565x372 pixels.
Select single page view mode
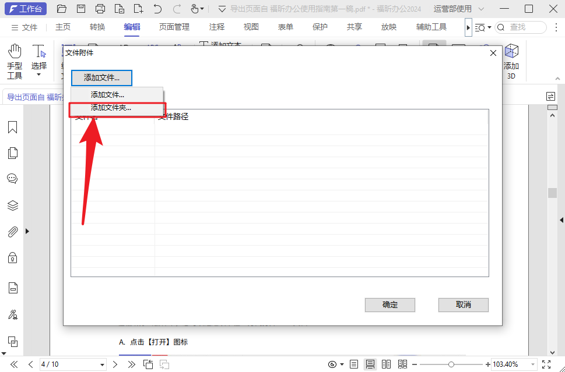pos(354,364)
